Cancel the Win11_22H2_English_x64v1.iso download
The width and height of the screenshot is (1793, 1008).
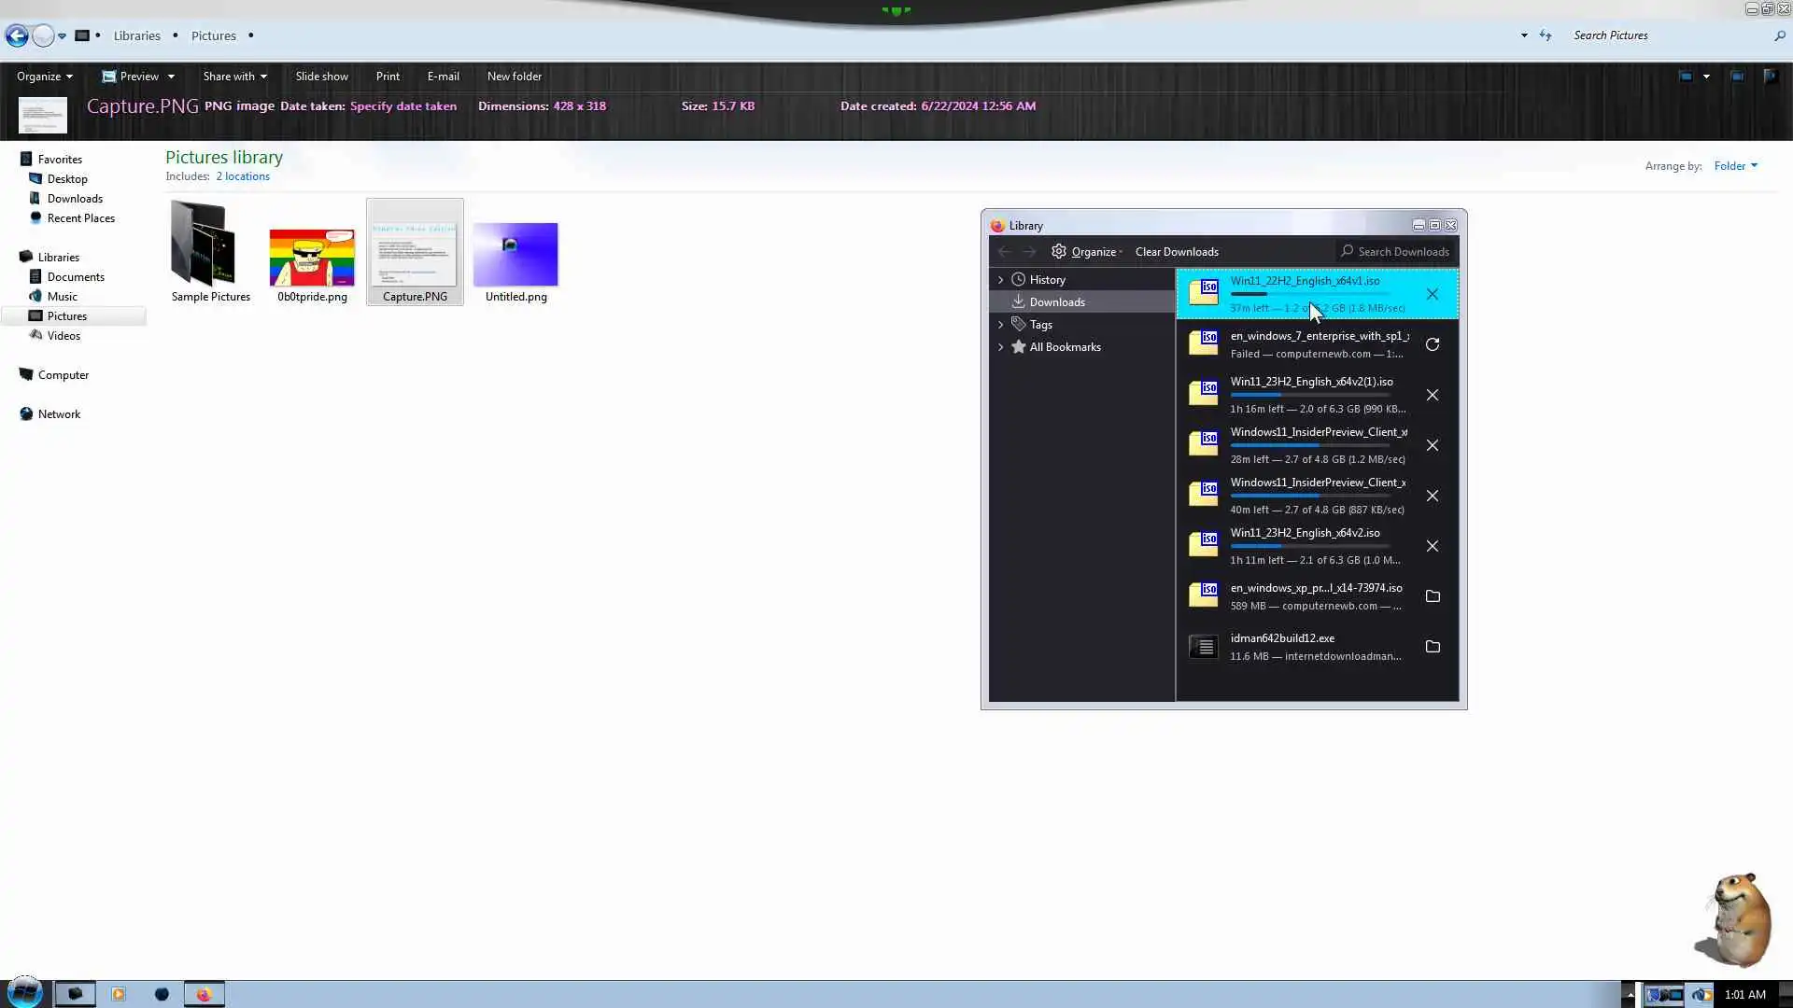point(1432,294)
